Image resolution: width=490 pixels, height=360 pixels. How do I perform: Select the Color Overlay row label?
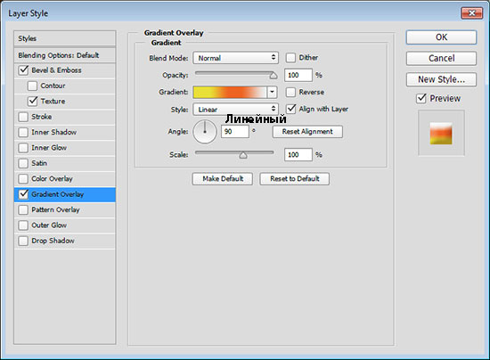52,179
